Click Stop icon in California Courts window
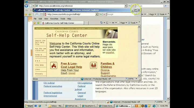The image size is (194, 108). [104, 14]
